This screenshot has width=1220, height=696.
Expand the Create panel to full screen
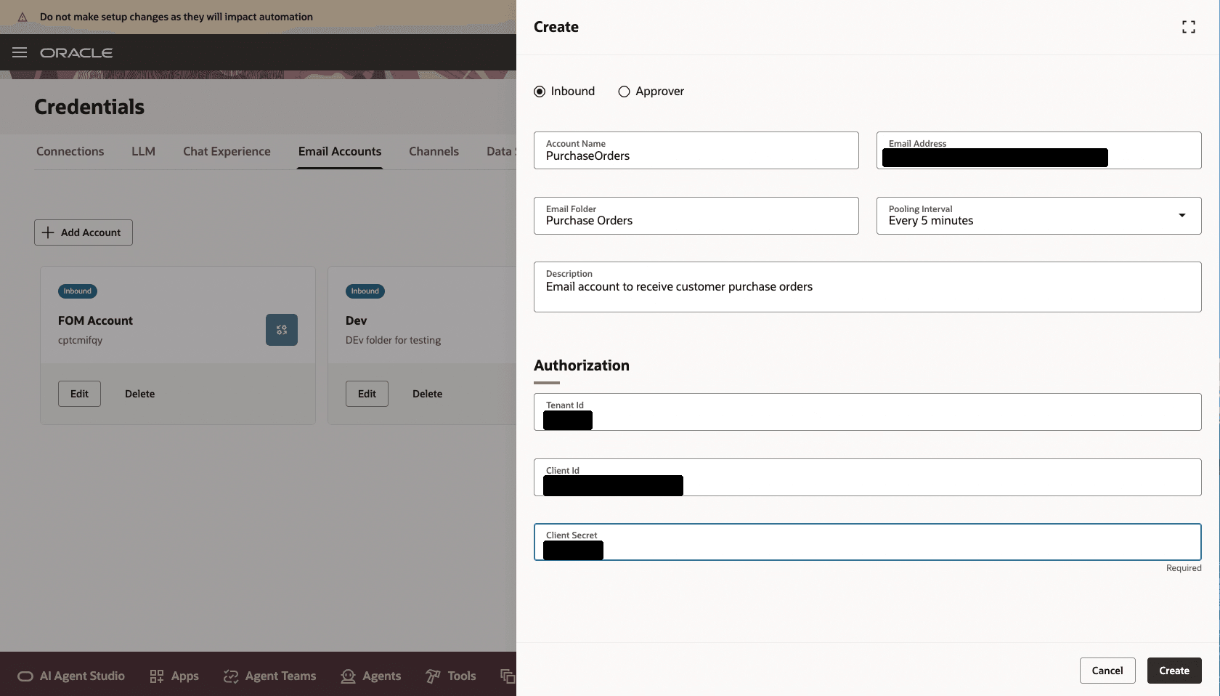point(1188,27)
